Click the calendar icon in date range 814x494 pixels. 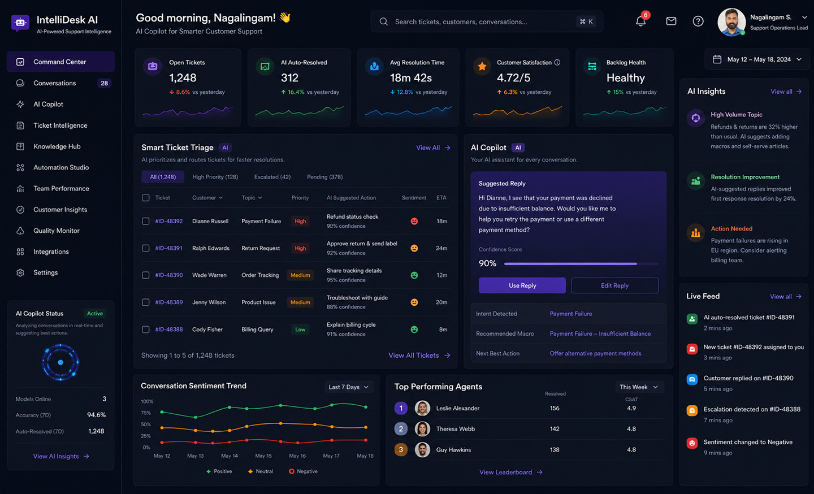pos(717,59)
